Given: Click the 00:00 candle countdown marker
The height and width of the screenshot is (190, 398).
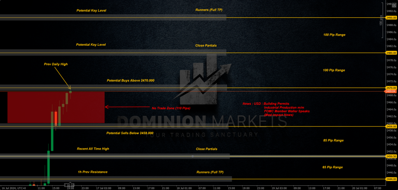Looking at the screenshot, I should pyautogui.click(x=69, y=185).
